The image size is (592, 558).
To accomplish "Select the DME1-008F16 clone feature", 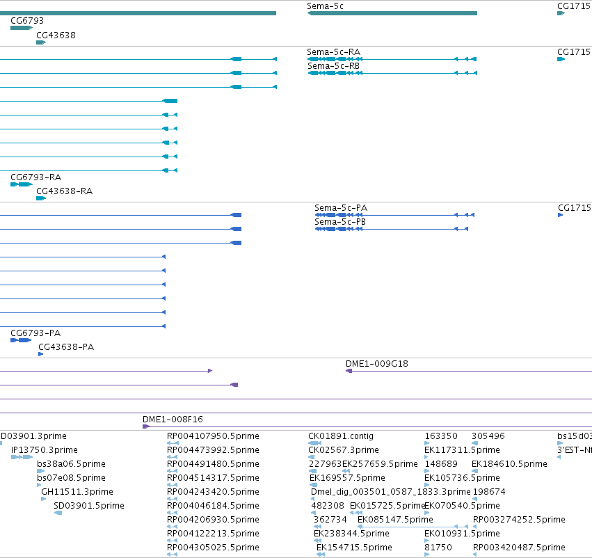I will pyautogui.click(x=367, y=427).
